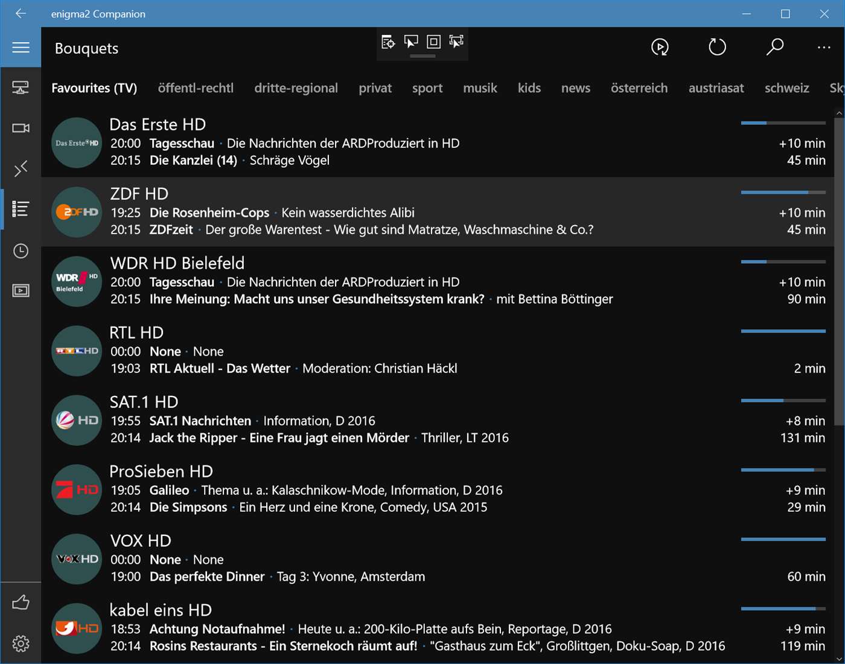The image size is (845, 664).
Task: Click the scrollbar up arrow
Action: (x=839, y=113)
